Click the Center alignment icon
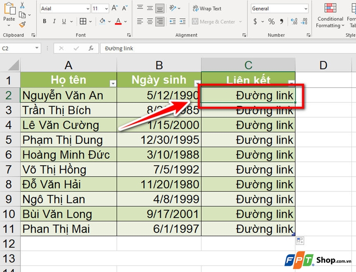 [149, 21]
